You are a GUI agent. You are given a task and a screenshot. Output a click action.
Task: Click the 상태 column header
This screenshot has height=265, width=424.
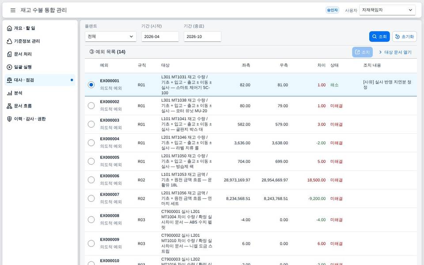(x=334, y=65)
